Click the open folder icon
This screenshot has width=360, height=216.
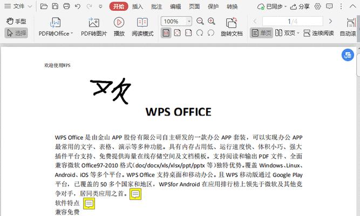[44, 6]
